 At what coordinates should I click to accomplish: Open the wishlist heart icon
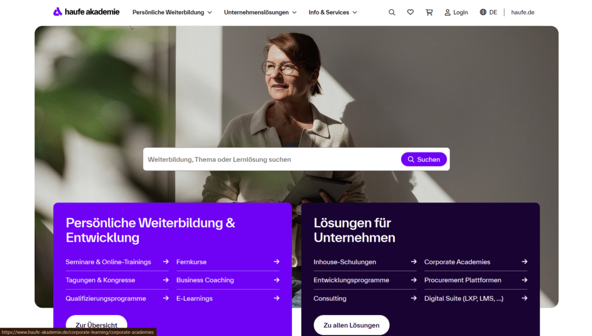pos(410,12)
